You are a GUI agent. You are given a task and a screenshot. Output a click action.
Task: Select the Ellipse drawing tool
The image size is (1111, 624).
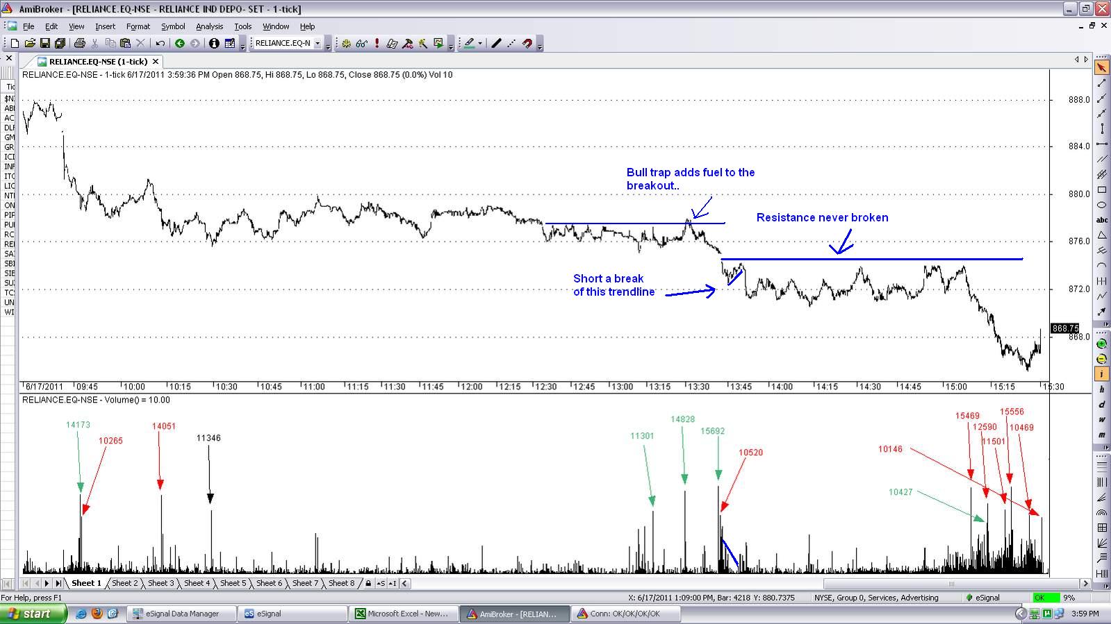(x=1101, y=205)
